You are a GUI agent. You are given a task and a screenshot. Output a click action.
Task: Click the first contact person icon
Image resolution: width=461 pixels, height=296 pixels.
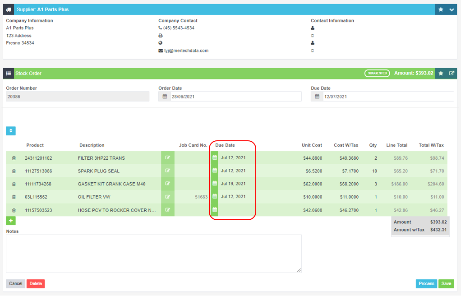[x=313, y=28]
